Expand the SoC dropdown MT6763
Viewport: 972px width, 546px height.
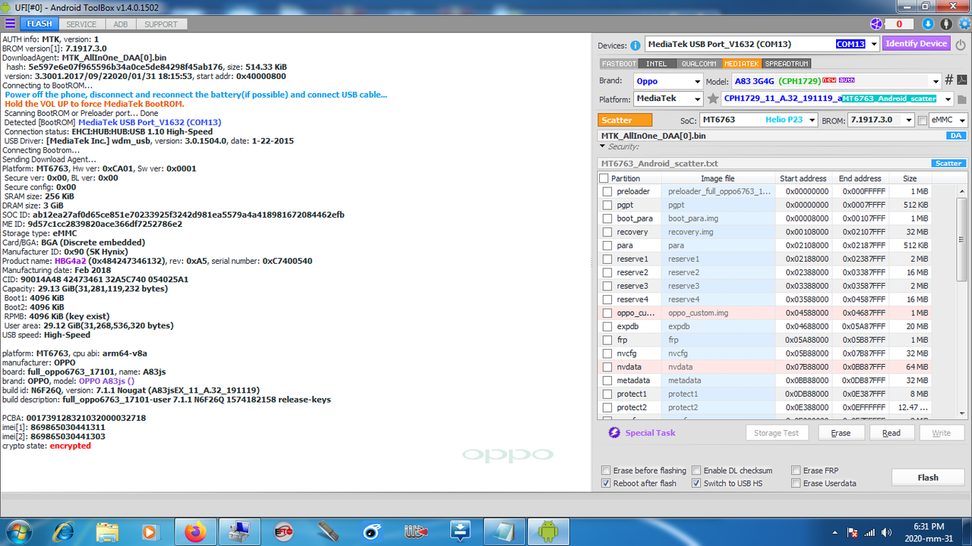pyautogui.click(x=758, y=120)
